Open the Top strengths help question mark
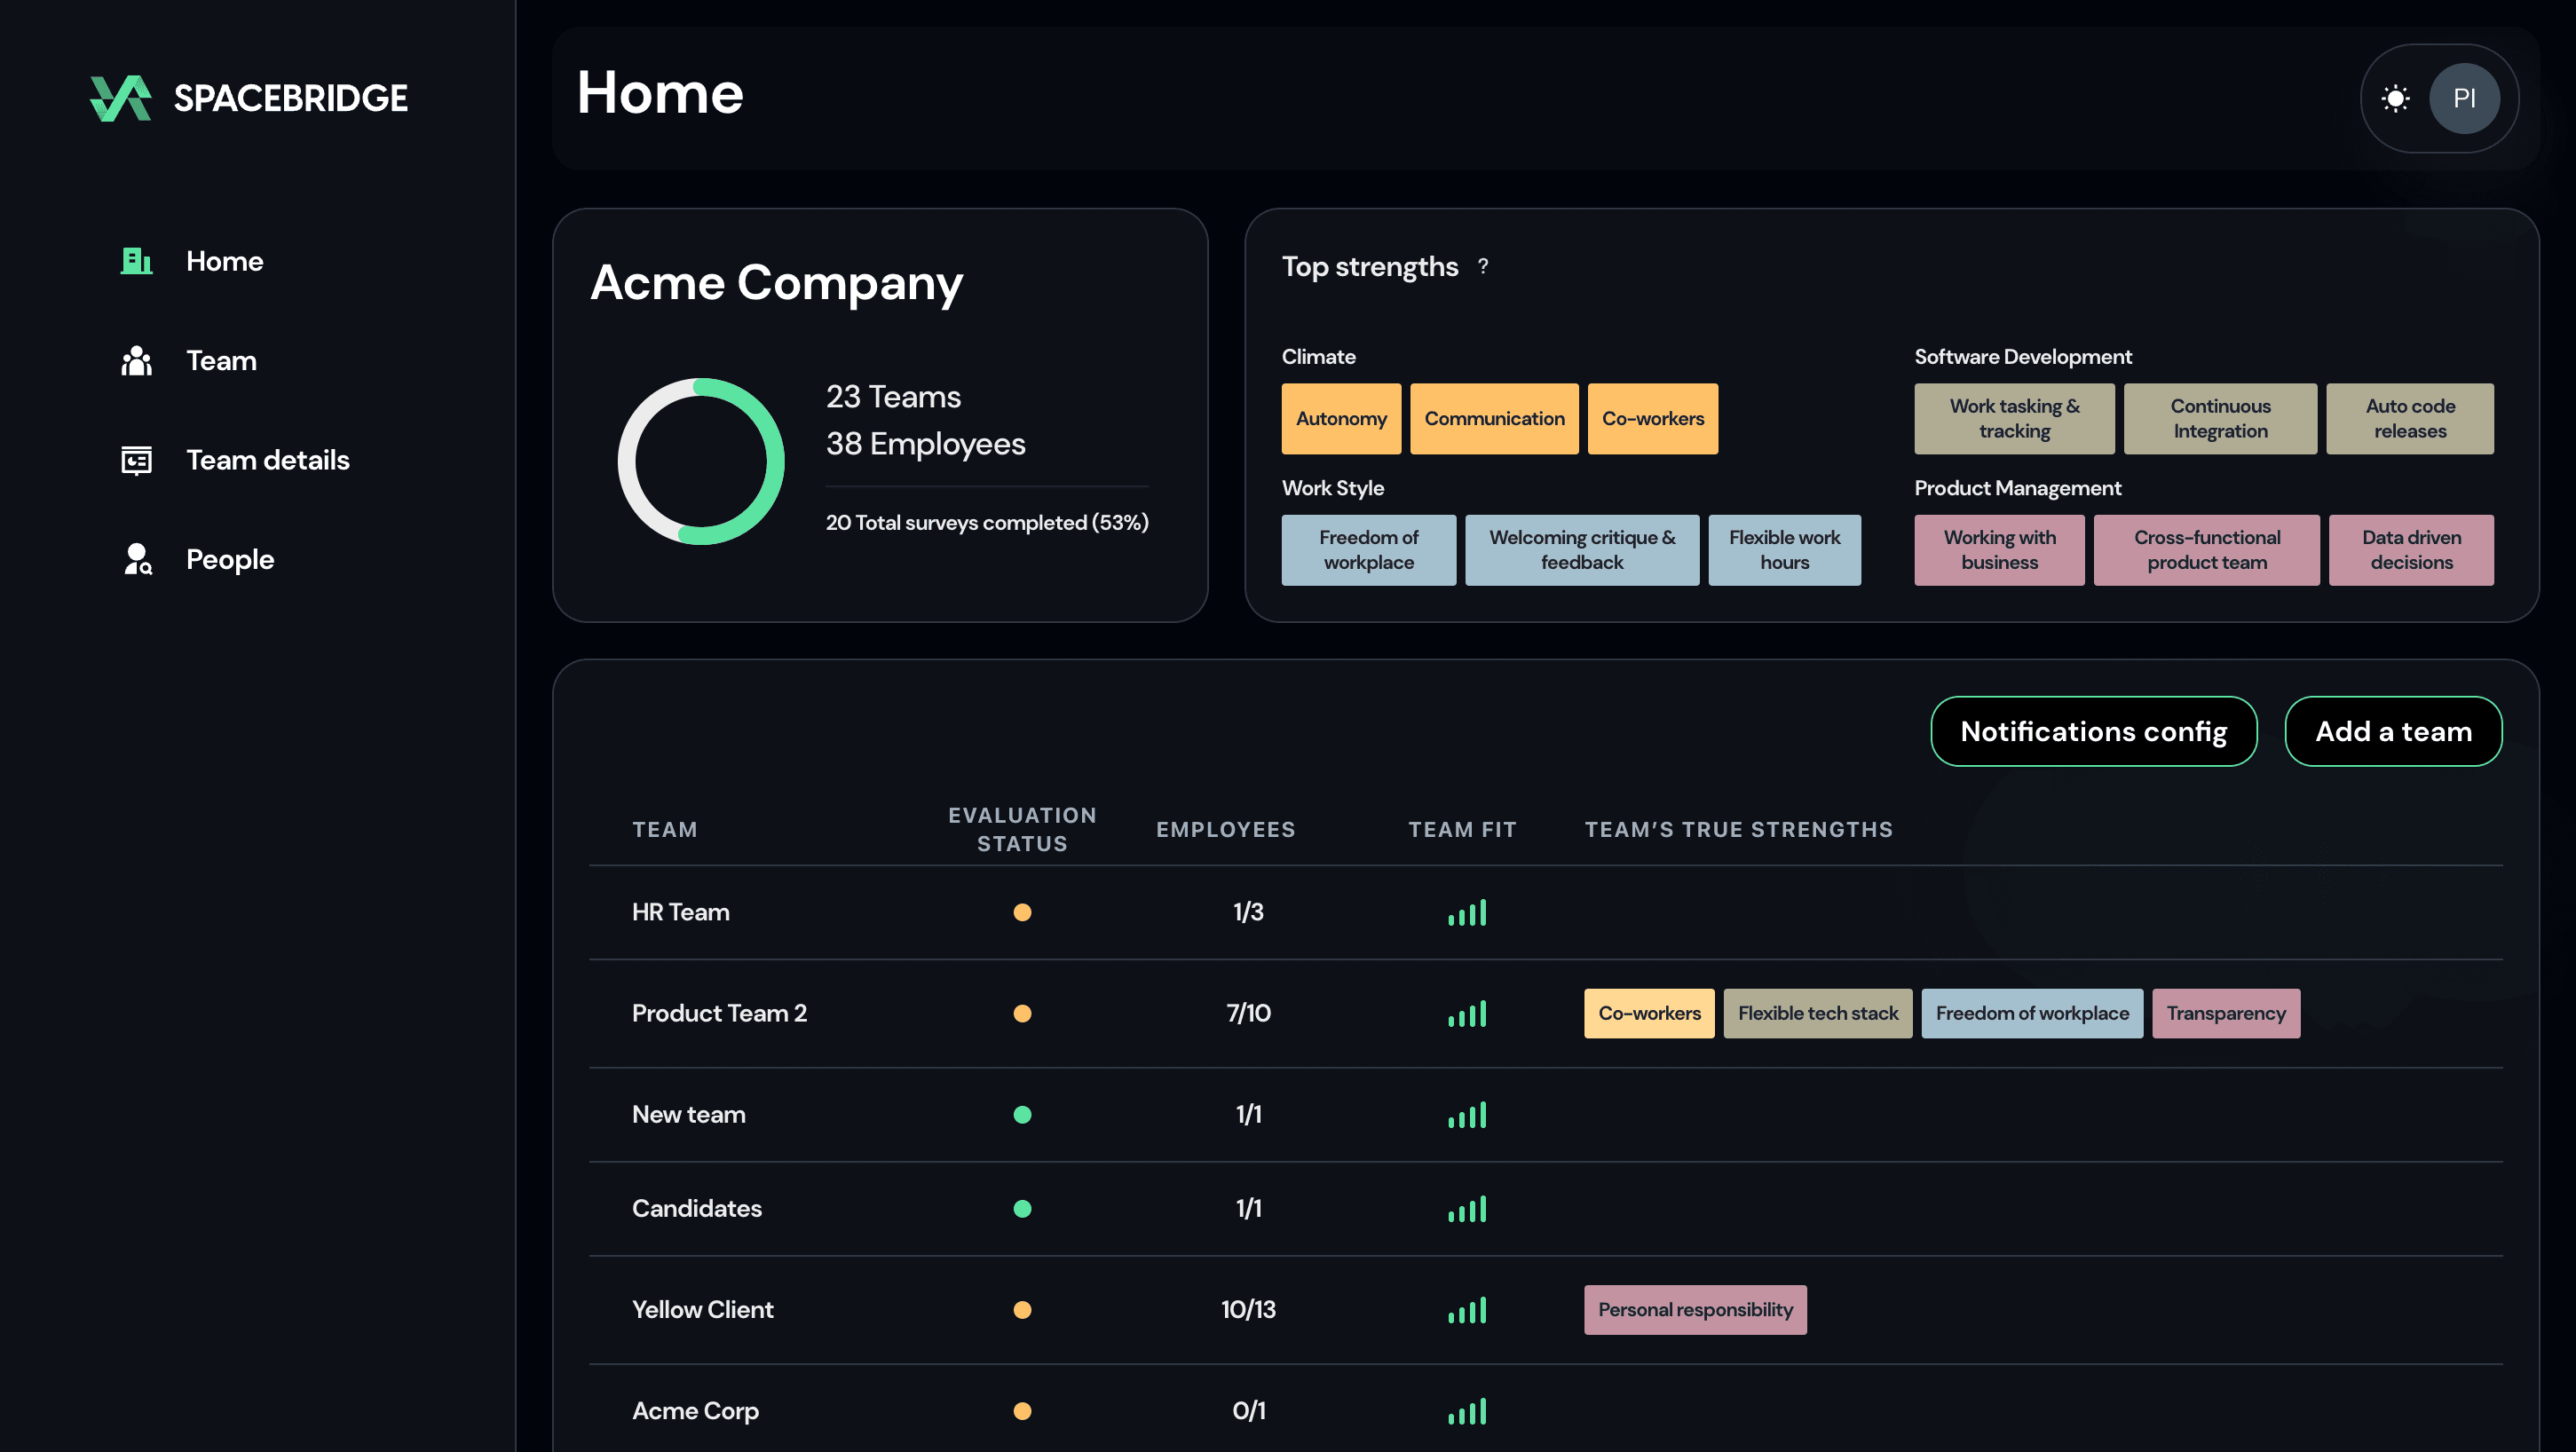2576x1452 pixels. (x=1483, y=266)
